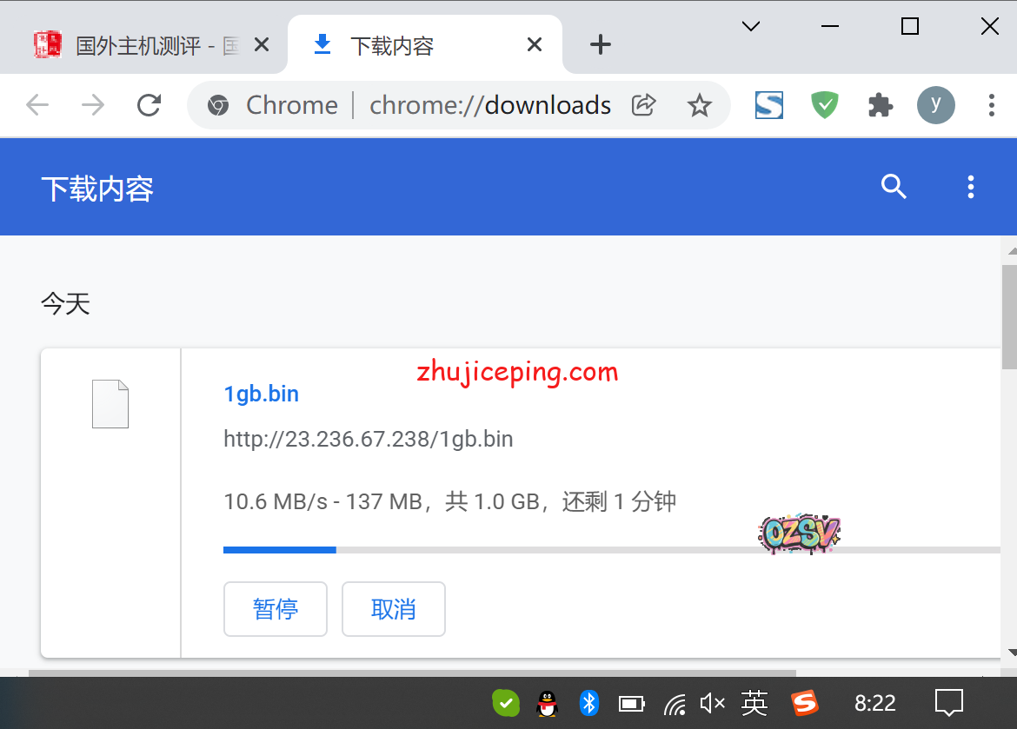Viewport: 1017px width, 729px height.
Task: Unmute the speaker volume icon
Action: tap(712, 702)
